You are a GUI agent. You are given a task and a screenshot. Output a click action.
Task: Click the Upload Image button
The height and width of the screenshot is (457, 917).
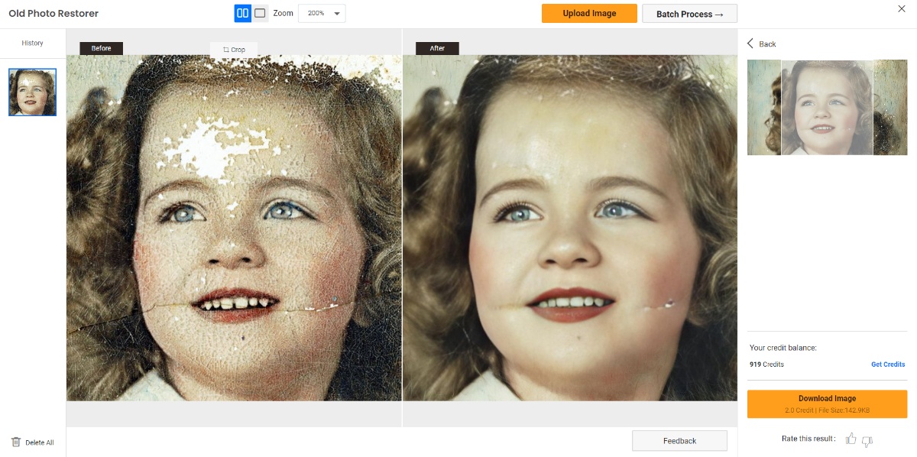click(x=589, y=13)
